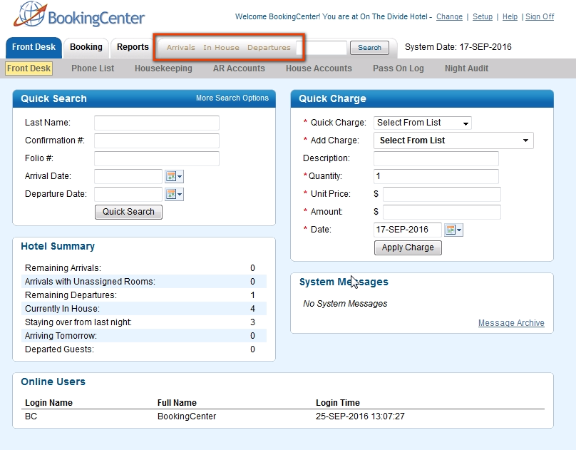Screen dimensions: 576x450
Task: Open the Help link
Action: pos(510,16)
